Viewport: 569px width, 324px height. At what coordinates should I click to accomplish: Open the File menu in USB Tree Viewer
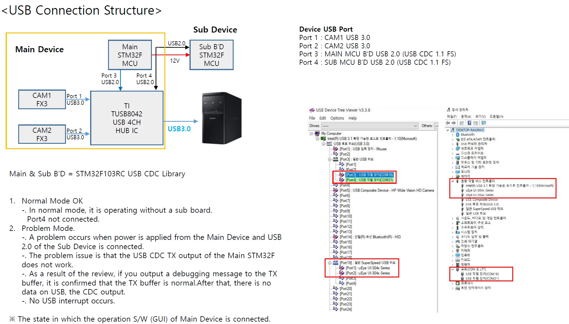coord(312,118)
